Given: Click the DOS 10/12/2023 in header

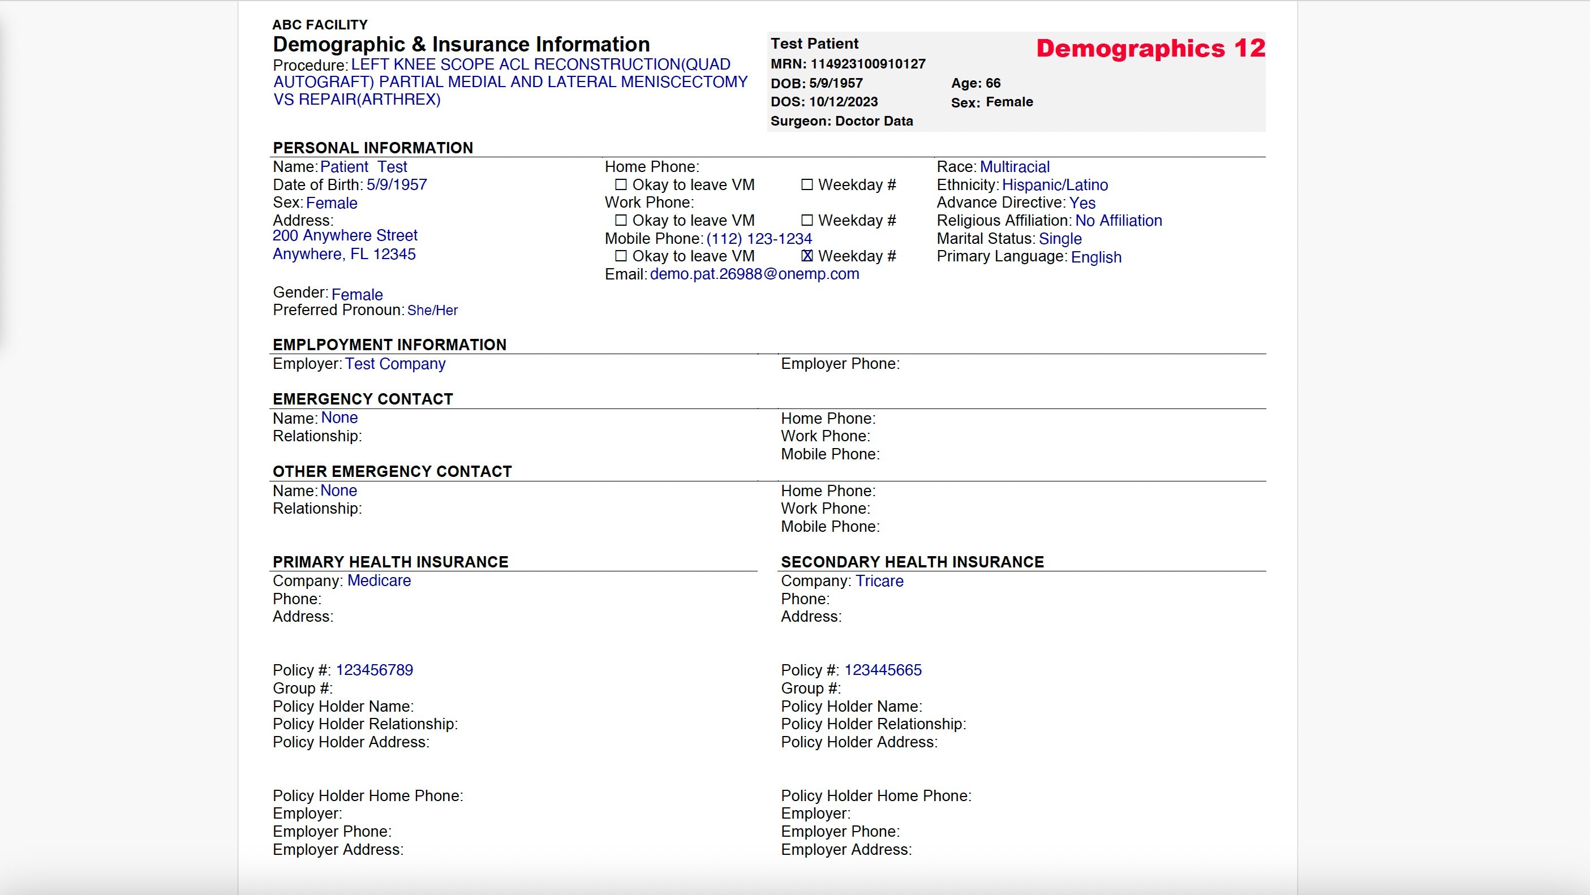Looking at the screenshot, I should [824, 102].
